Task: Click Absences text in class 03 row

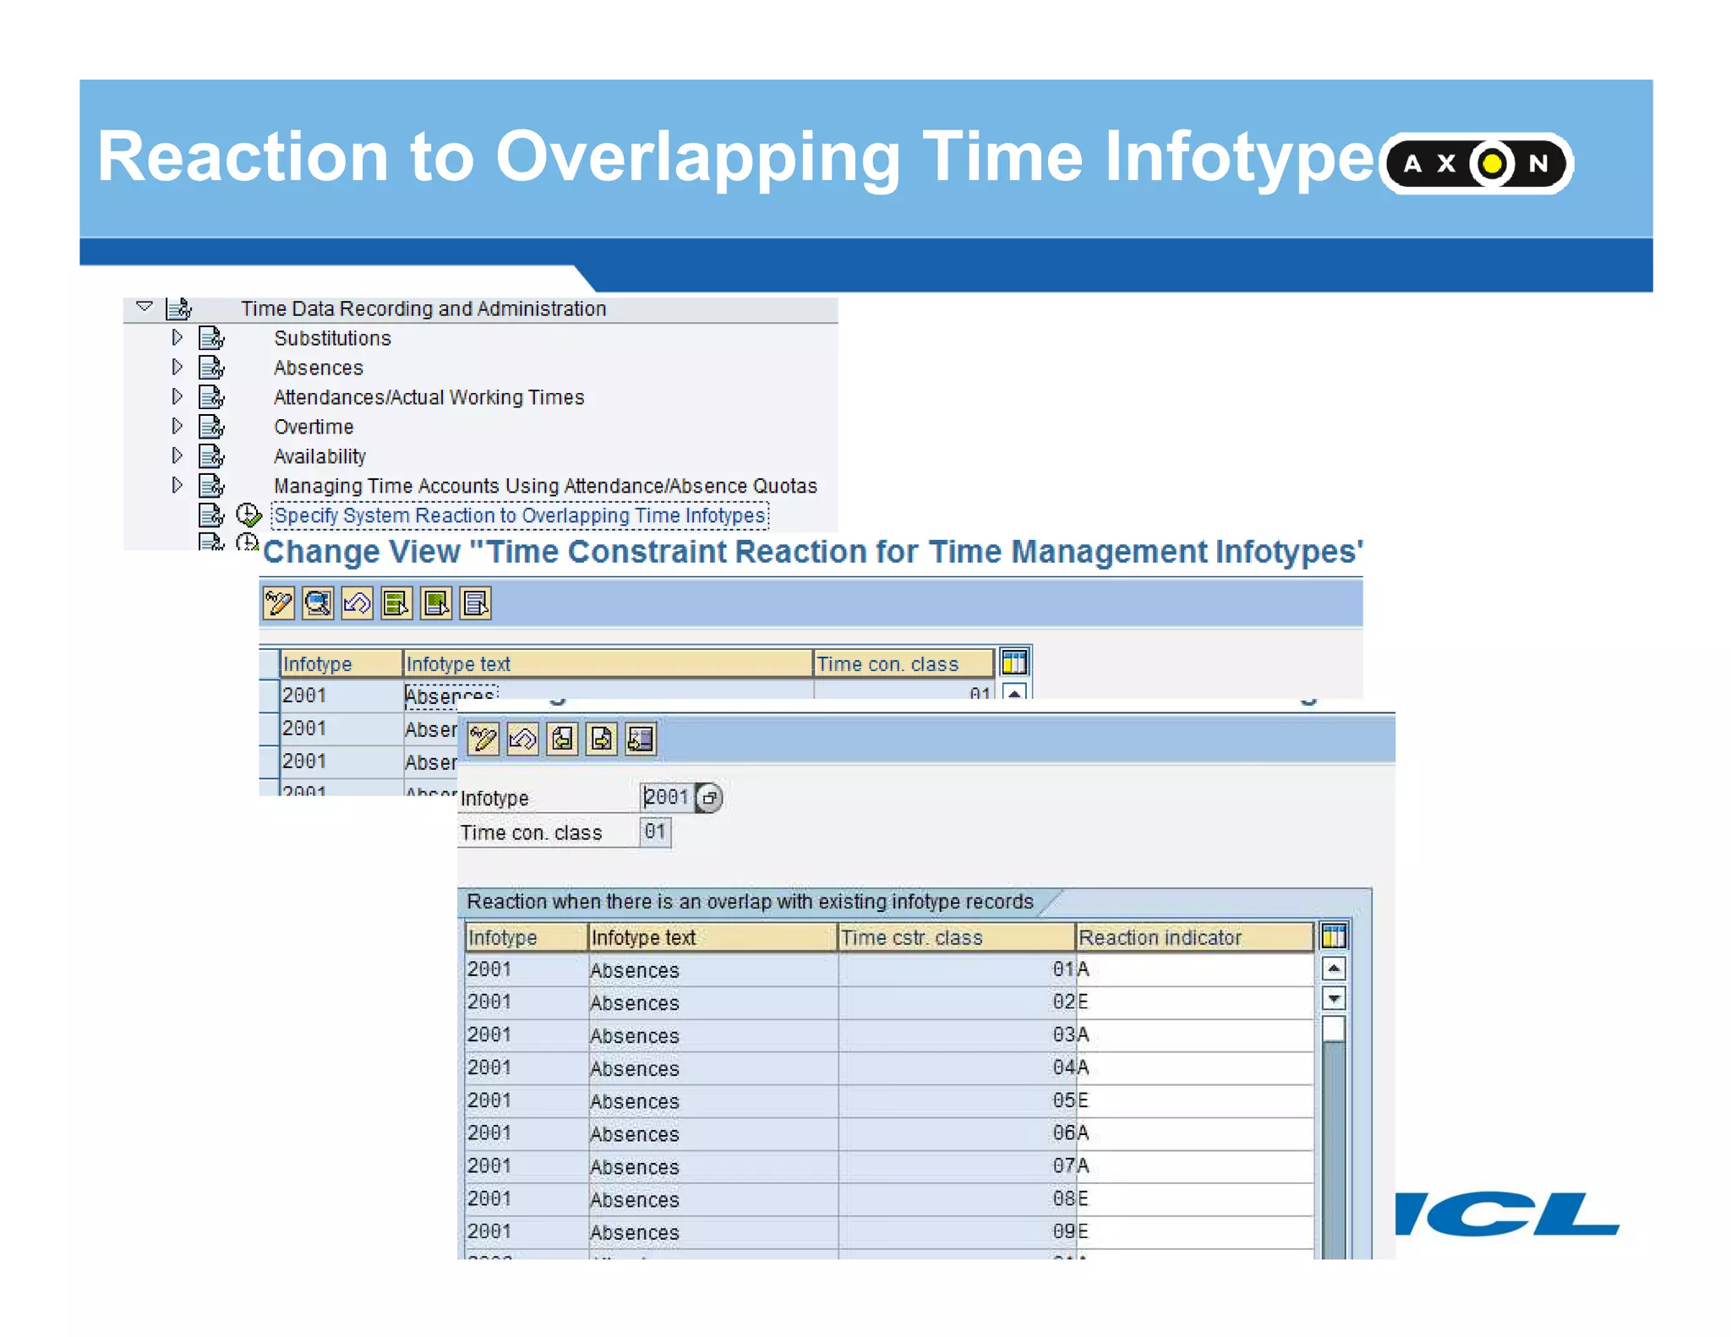Action: 635,1035
